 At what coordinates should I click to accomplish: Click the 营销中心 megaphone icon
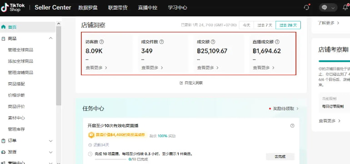pyautogui.click(x=3, y=163)
